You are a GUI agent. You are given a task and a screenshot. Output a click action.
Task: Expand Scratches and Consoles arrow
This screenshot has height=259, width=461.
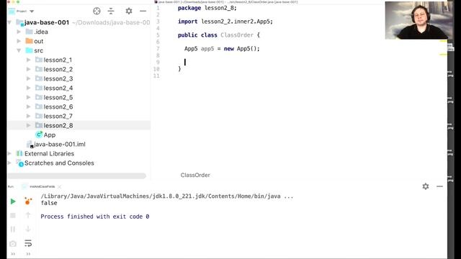coord(9,163)
